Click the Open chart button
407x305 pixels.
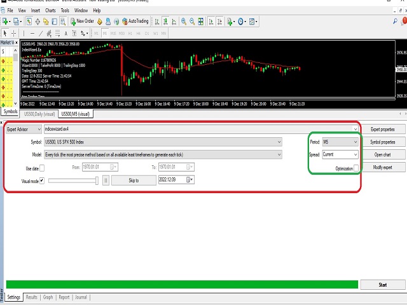coord(383,154)
